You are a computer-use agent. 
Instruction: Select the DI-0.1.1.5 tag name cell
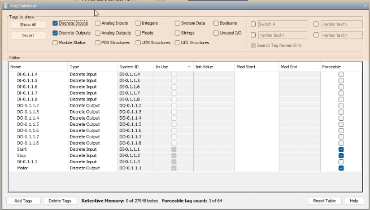click(x=38, y=81)
